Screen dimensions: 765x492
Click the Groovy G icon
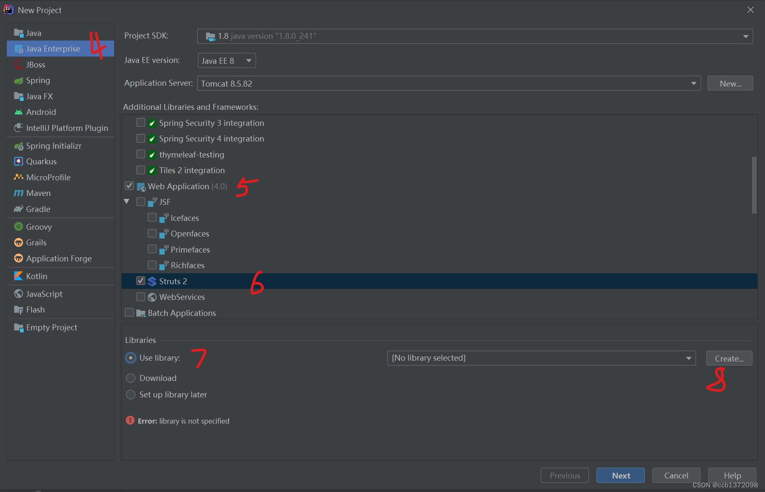click(x=19, y=227)
